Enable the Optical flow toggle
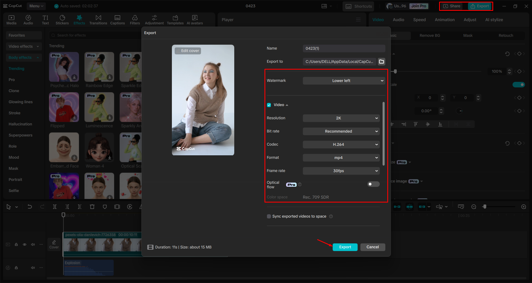This screenshot has height=283, width=532. pyautogui.click(x=373, y=184)
